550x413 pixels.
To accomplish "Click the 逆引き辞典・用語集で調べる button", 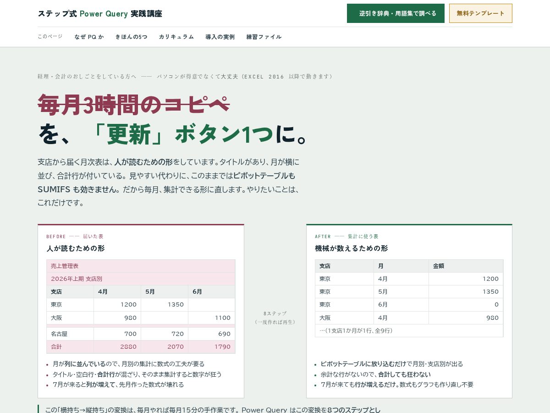I will coord(396,13).
